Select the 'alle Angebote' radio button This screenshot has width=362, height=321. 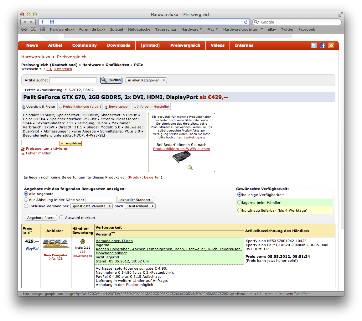[x=26, y=194]
